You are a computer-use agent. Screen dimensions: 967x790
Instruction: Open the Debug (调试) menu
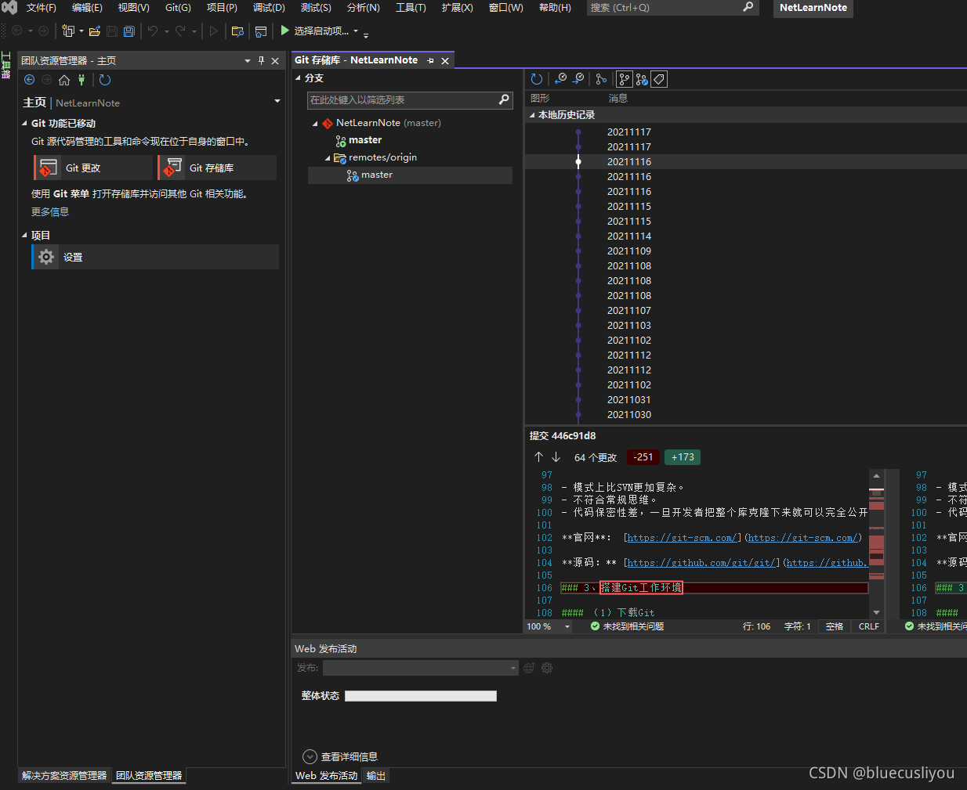coord(269,8)
